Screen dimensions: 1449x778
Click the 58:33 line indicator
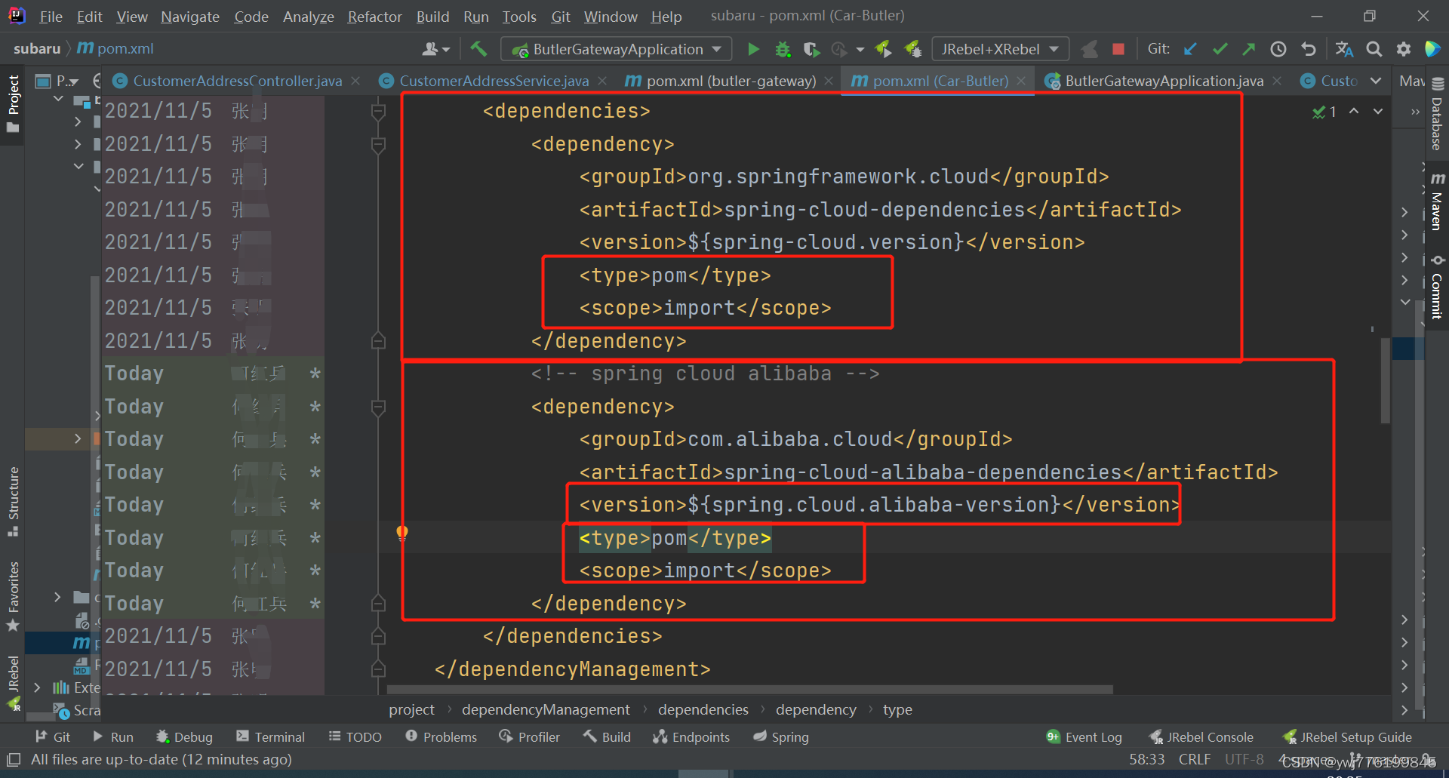[x=1146, y=759]
